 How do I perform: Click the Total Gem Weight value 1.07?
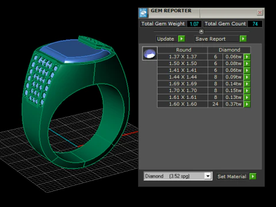194,24
